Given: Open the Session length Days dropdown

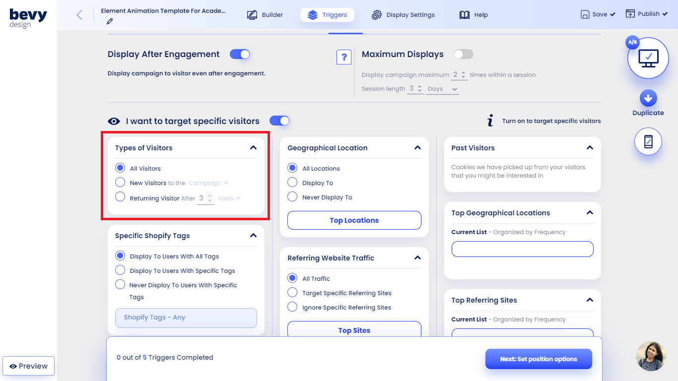Looking at the screenshot, I should [x=442, y=88].
